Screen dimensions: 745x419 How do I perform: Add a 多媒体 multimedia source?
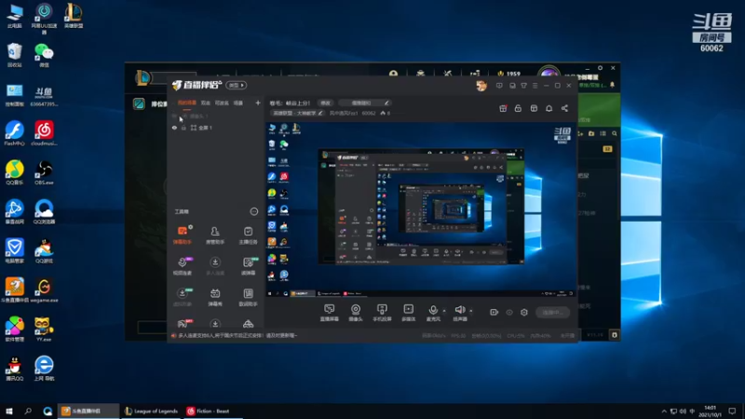[x=409, y=313]
